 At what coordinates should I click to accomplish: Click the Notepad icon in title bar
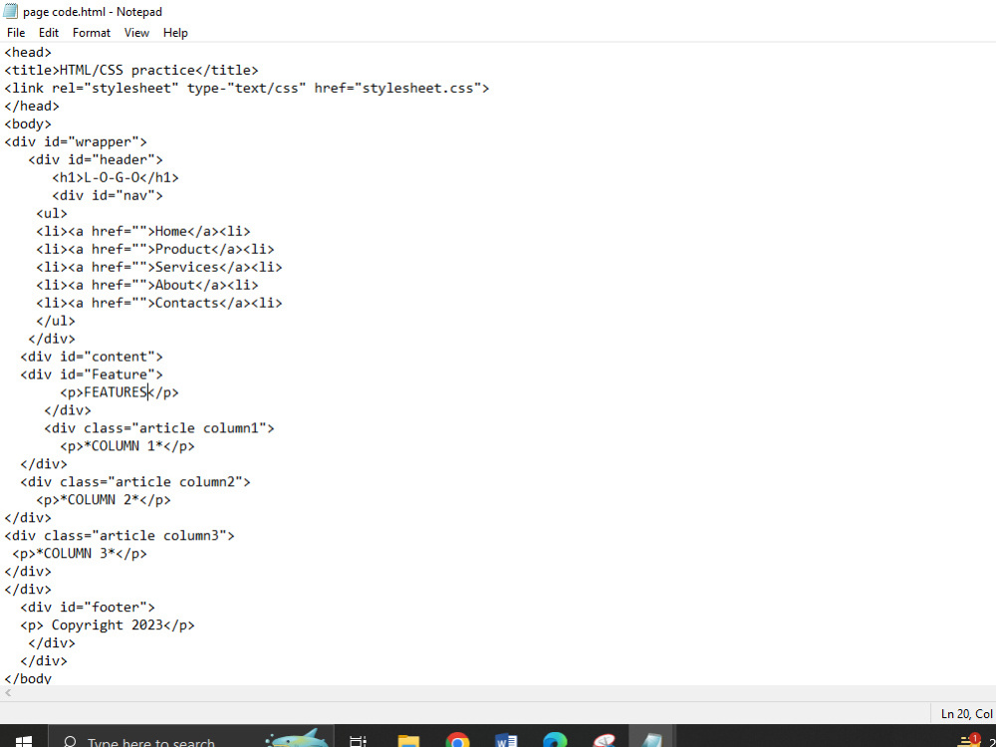coord(10,11)
